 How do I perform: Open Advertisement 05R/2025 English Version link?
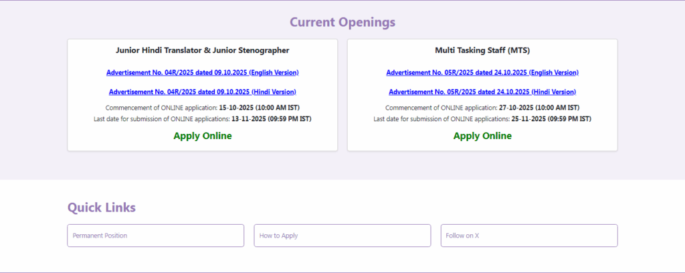(x=482, y=72)
